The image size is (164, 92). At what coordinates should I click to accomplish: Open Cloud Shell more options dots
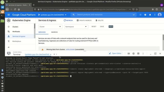point(143,53)
